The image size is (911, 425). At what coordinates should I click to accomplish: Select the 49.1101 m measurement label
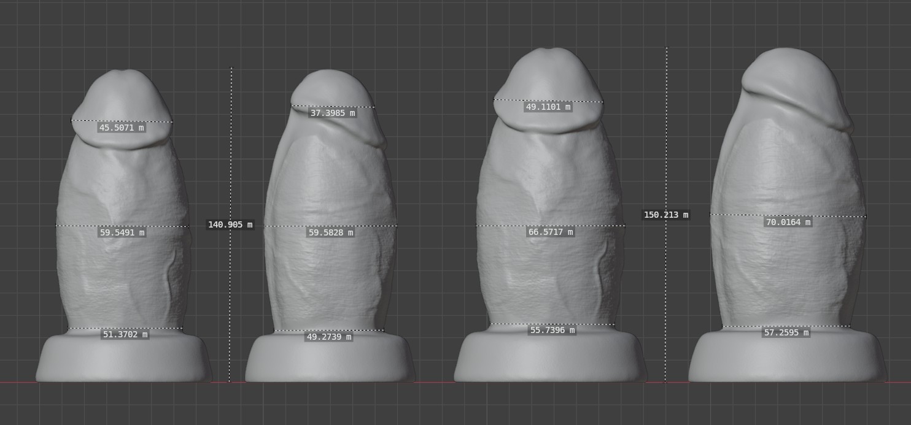[x=548, y=107]
